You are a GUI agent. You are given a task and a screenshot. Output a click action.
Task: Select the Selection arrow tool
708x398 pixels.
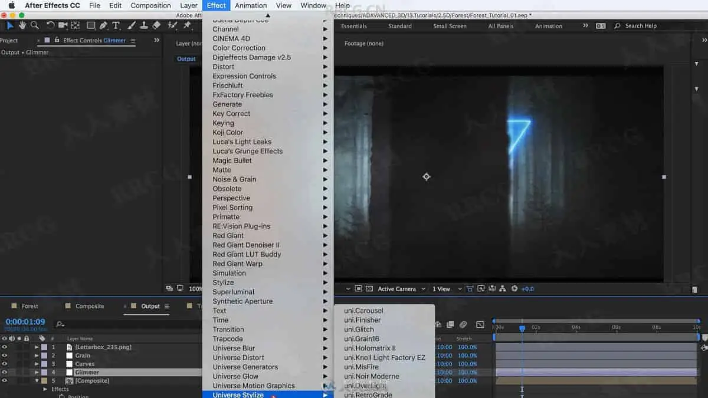coord(10,25)
